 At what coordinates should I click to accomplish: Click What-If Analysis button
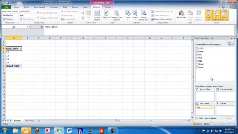tap(199, 15)
